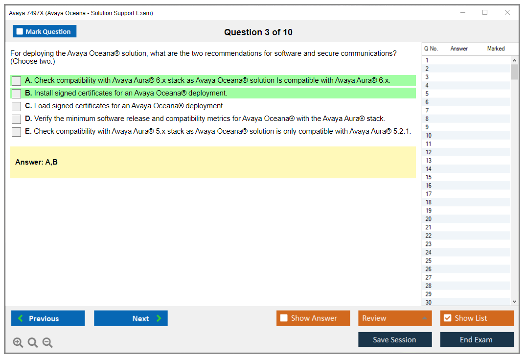
Task: Choose option D verify minimum software release
Action: (17, 119)
